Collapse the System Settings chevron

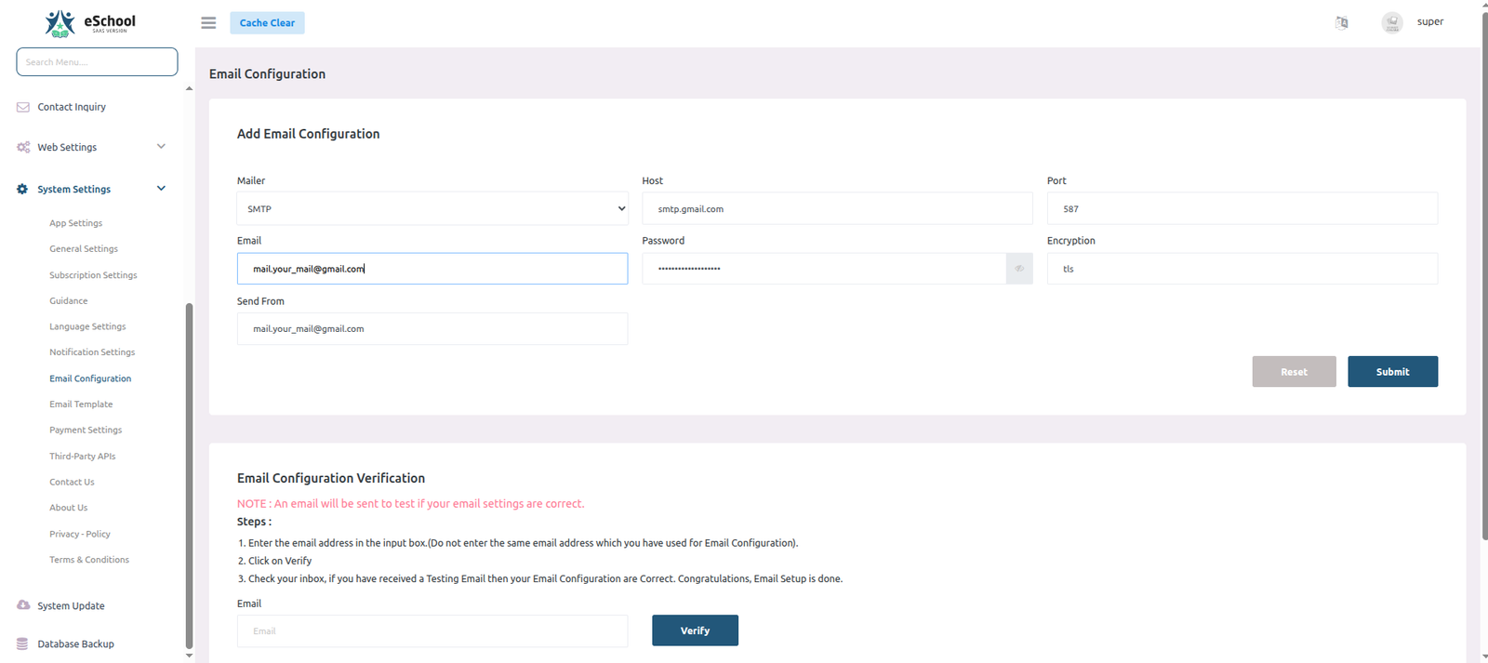pos(161,189)
